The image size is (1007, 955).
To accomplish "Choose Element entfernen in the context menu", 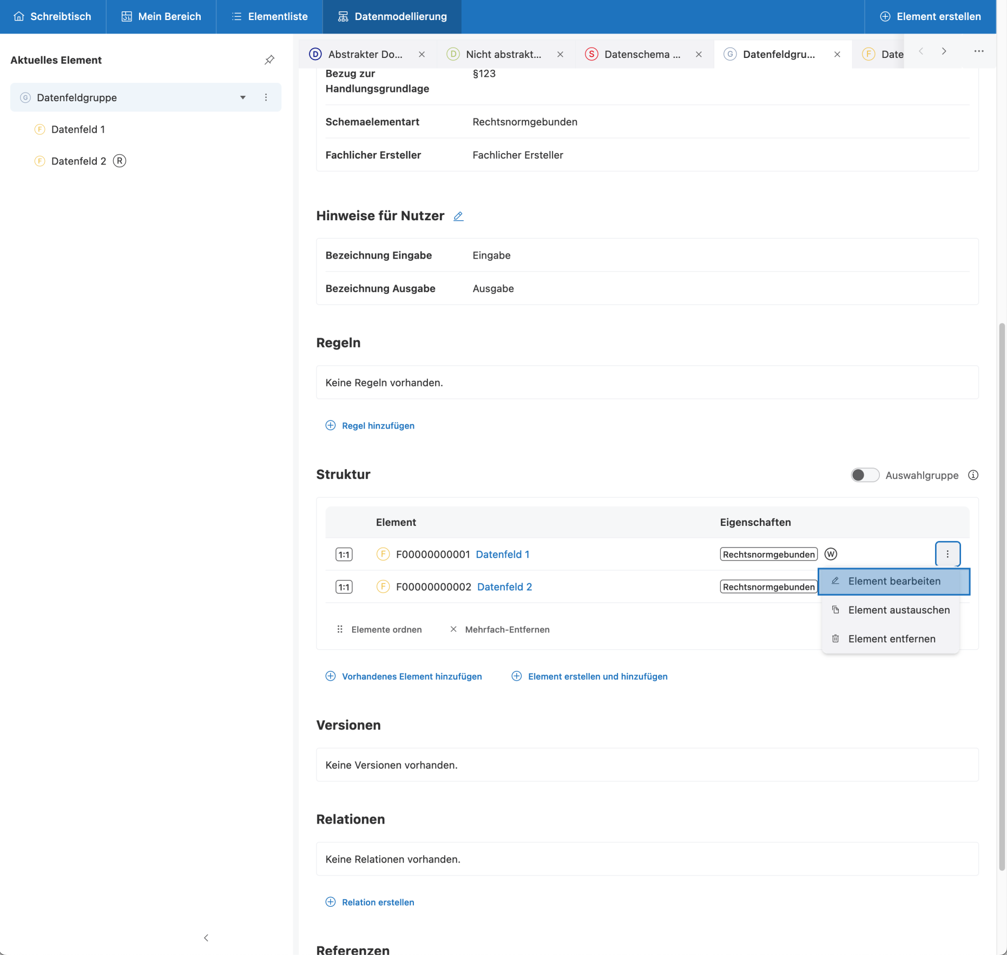I will pos(891,638).
